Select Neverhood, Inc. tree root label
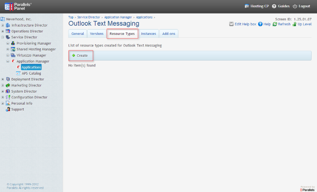This screenshot has width=317, height=192. click(18, 19)
